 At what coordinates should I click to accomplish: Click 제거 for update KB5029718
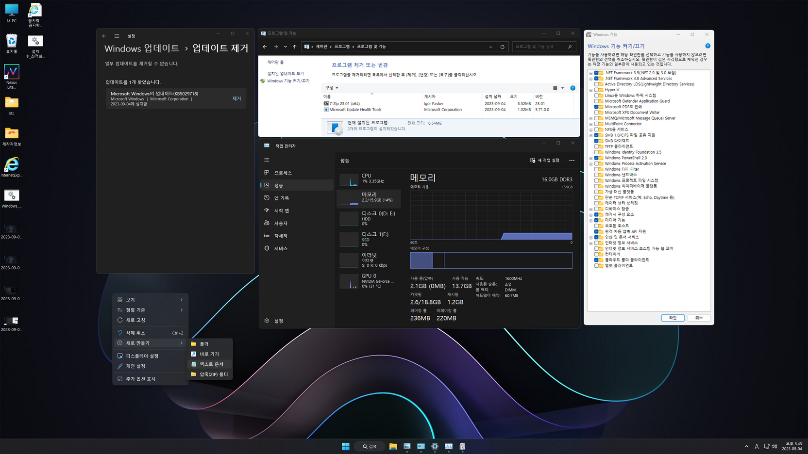pyautogui.click(x=236, y=98)
